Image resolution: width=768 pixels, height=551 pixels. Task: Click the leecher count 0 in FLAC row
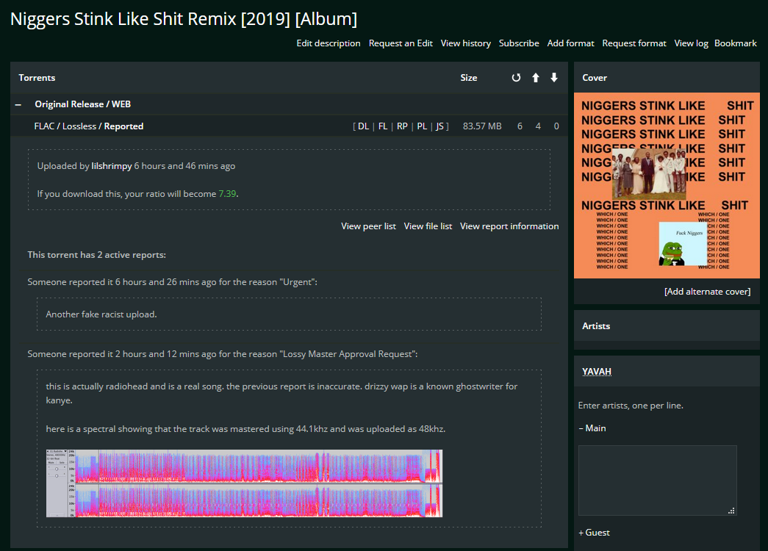(x=556, y=126)
